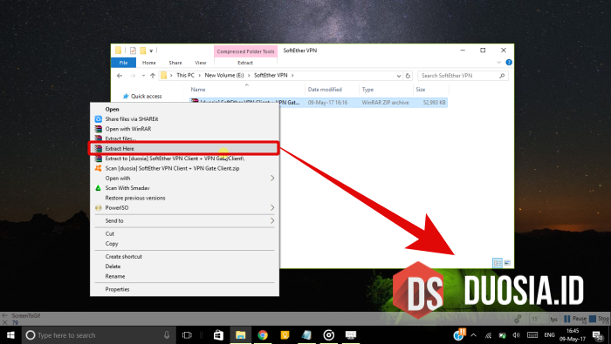Open recent locations dropdown arrow
This screenshot has height=344, width=611.
click(143, 76)
